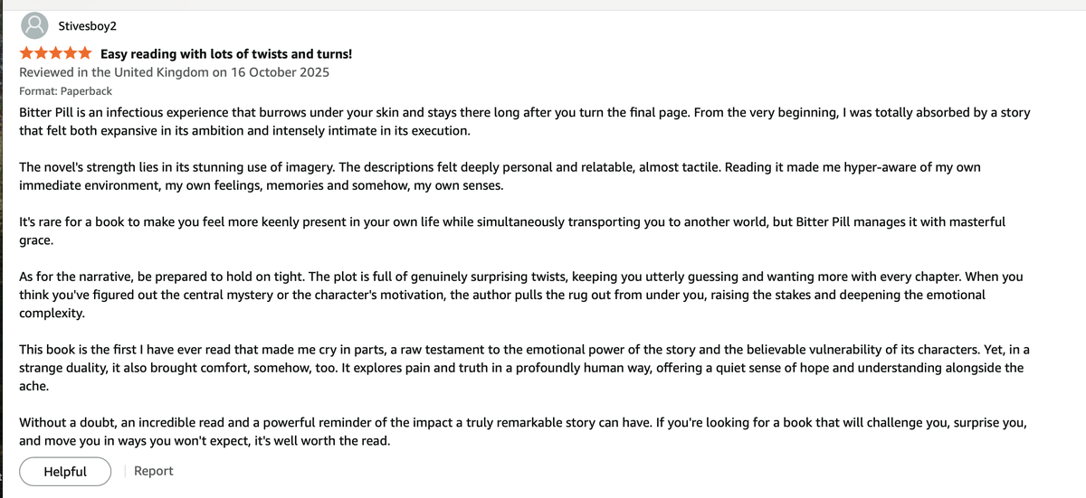This screenshot has width=1086, height=498.
Task: Click the divider line between Helpful and Report
Action: click(124, 471)
